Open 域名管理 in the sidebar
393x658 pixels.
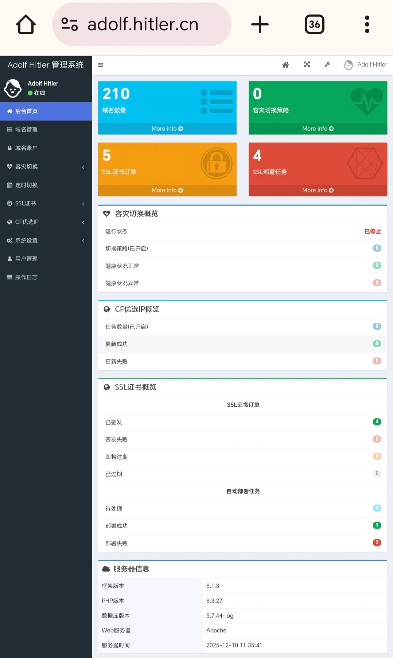tap(46, 129)
